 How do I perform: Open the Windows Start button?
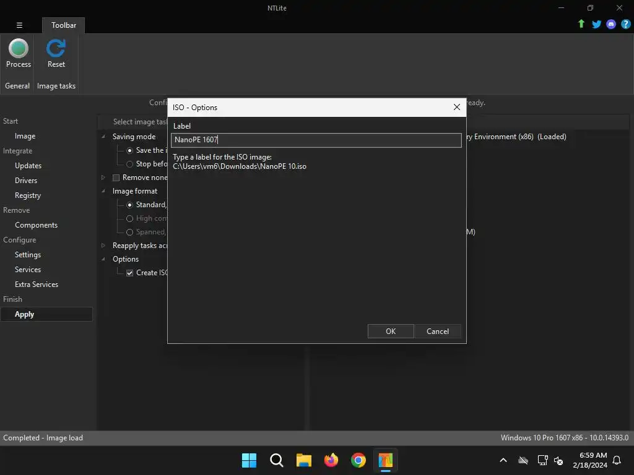[249, 460]
